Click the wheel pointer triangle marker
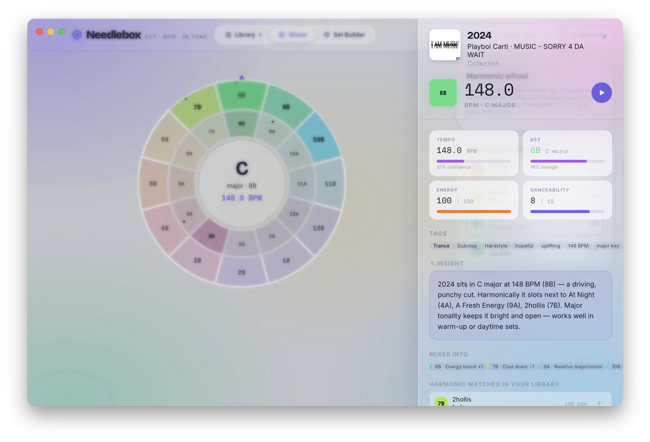This screenshot has width=650, height=442. 242,77
